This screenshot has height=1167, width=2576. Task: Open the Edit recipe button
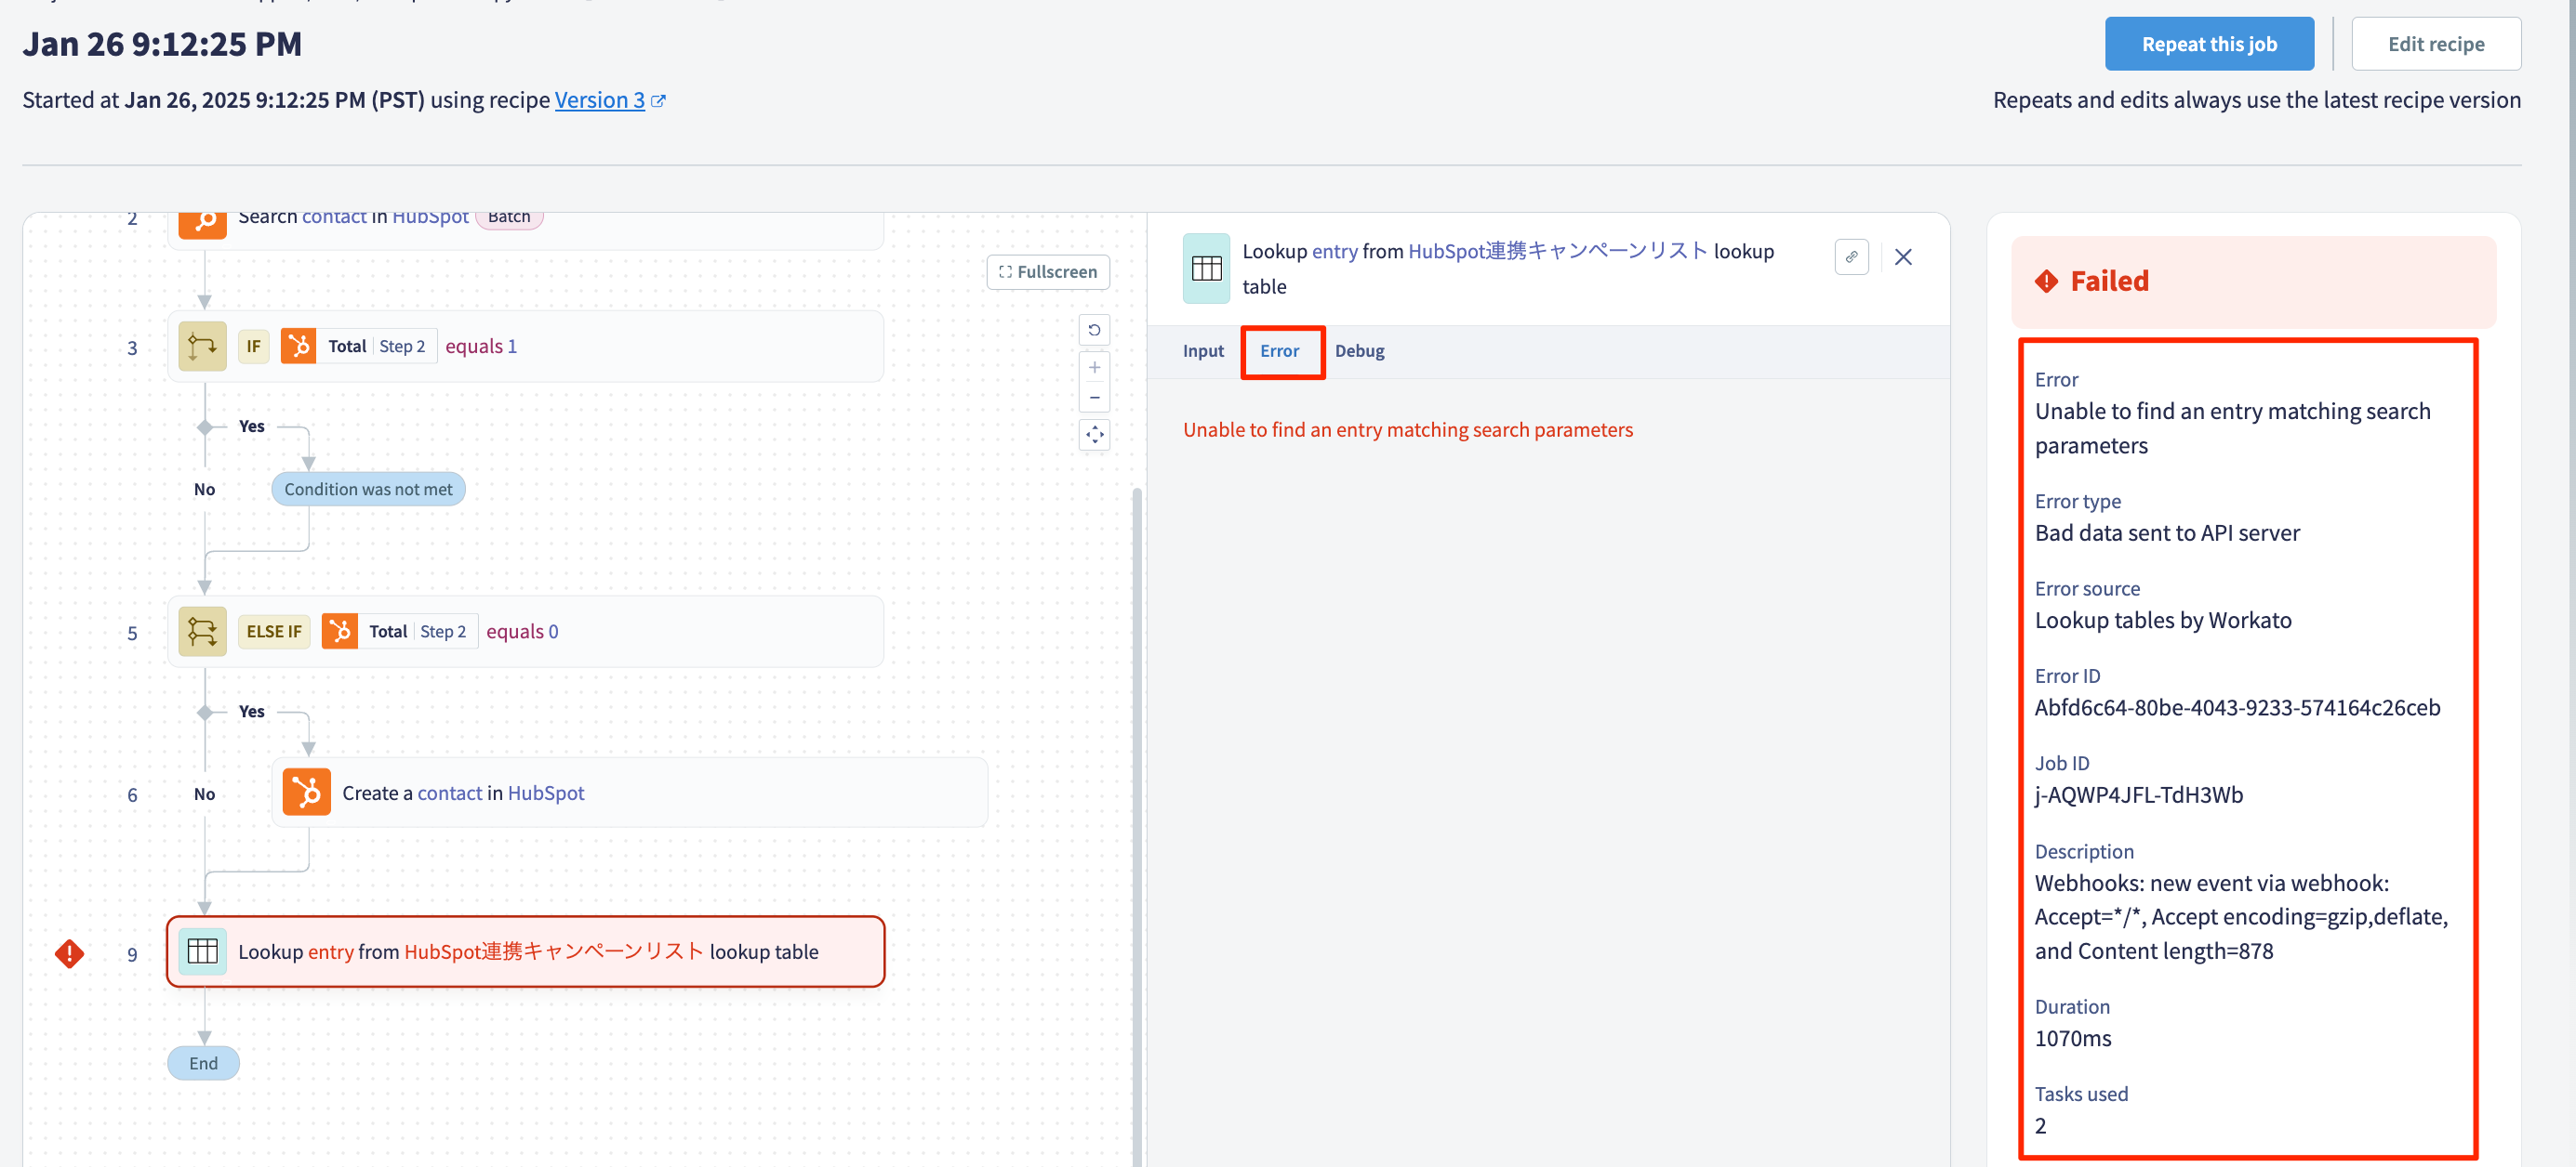pos(2435,44)
